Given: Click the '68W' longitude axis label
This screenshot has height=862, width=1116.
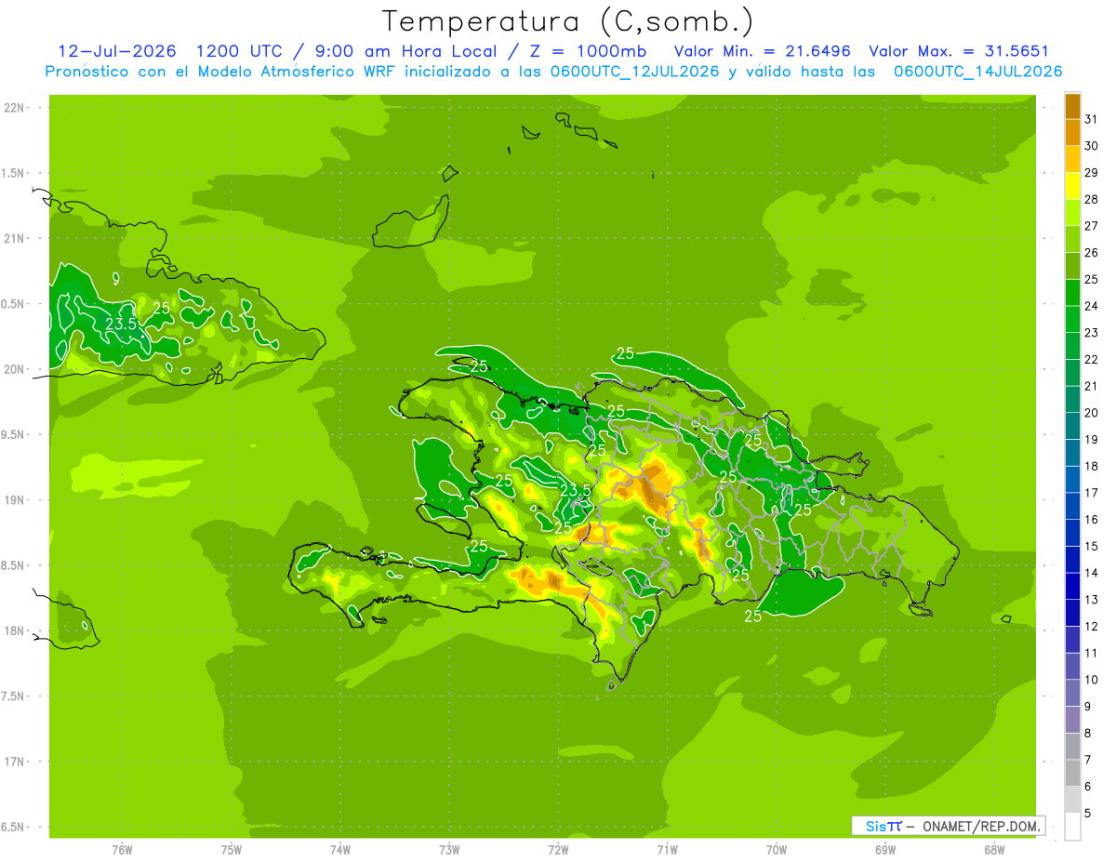Looking at the screenshot, I should click(x=994, y=849).
